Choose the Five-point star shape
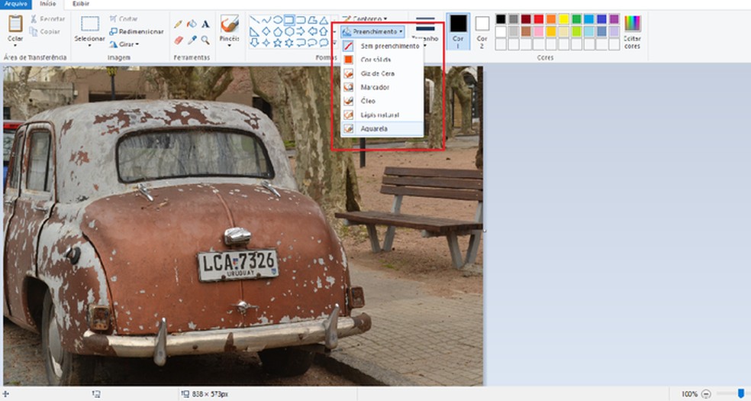Screen dimensions: 751x401 point(277,43)
